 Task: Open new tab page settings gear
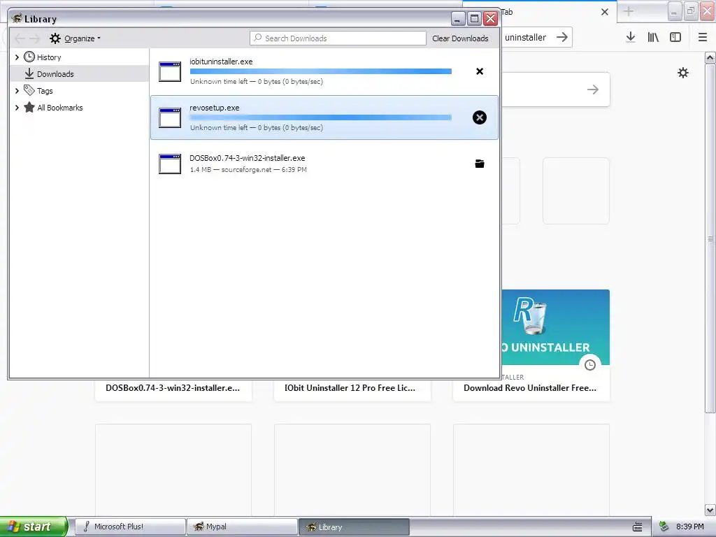tap(682, 73)
